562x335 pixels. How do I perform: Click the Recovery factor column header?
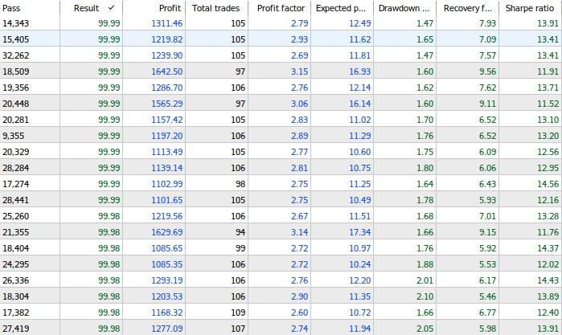point(467,8)
